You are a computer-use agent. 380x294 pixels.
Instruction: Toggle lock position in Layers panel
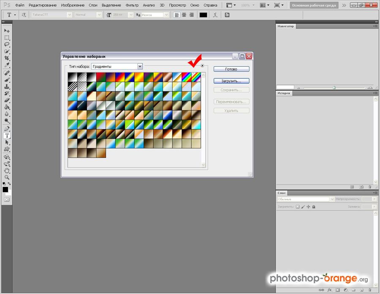pos(308,207)
